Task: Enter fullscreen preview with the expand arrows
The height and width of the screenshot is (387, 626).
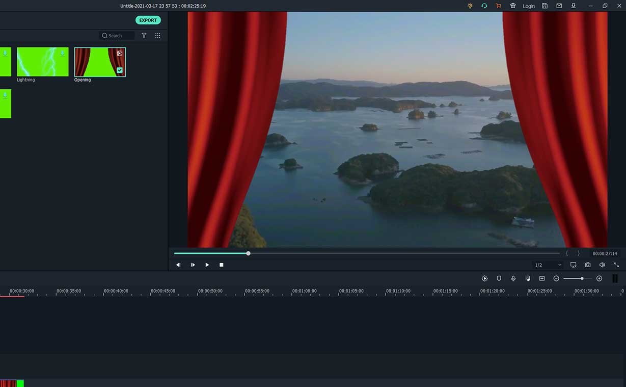Action: click(x=616, y=265)
